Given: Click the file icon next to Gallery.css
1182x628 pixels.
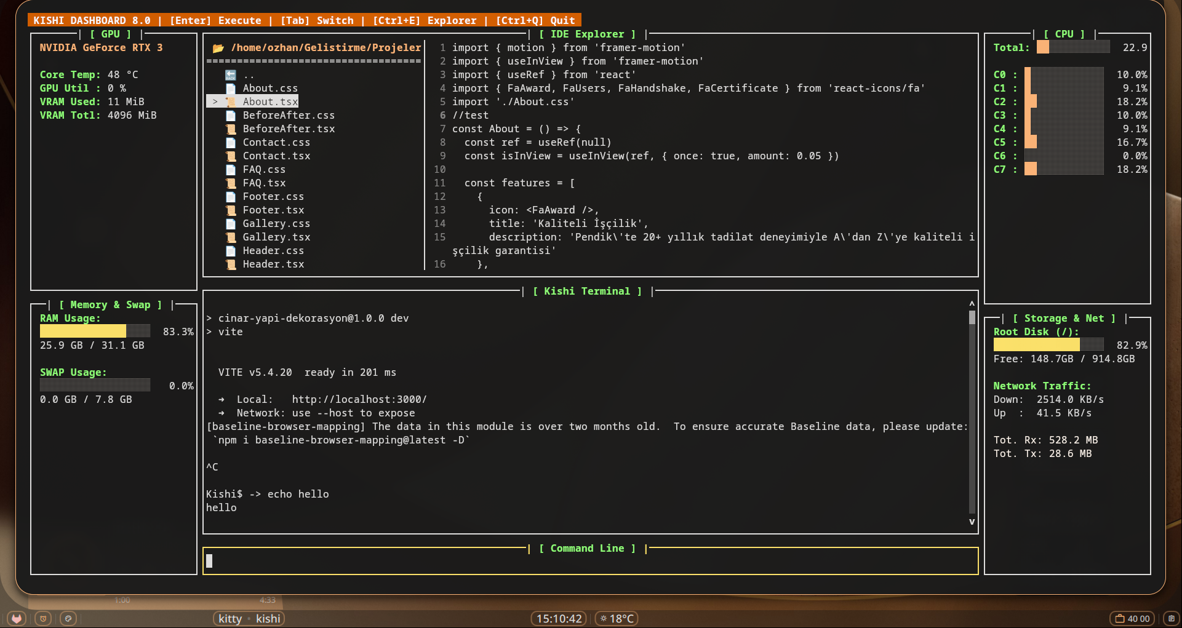Looking at the screenshot, I should point(231,224).
